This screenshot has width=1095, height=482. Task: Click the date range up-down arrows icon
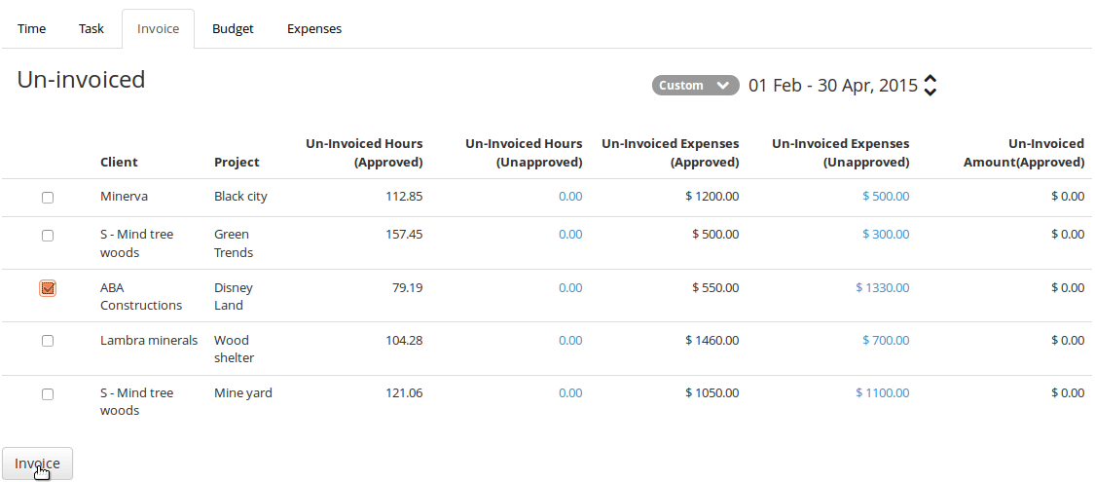(930, 86)
